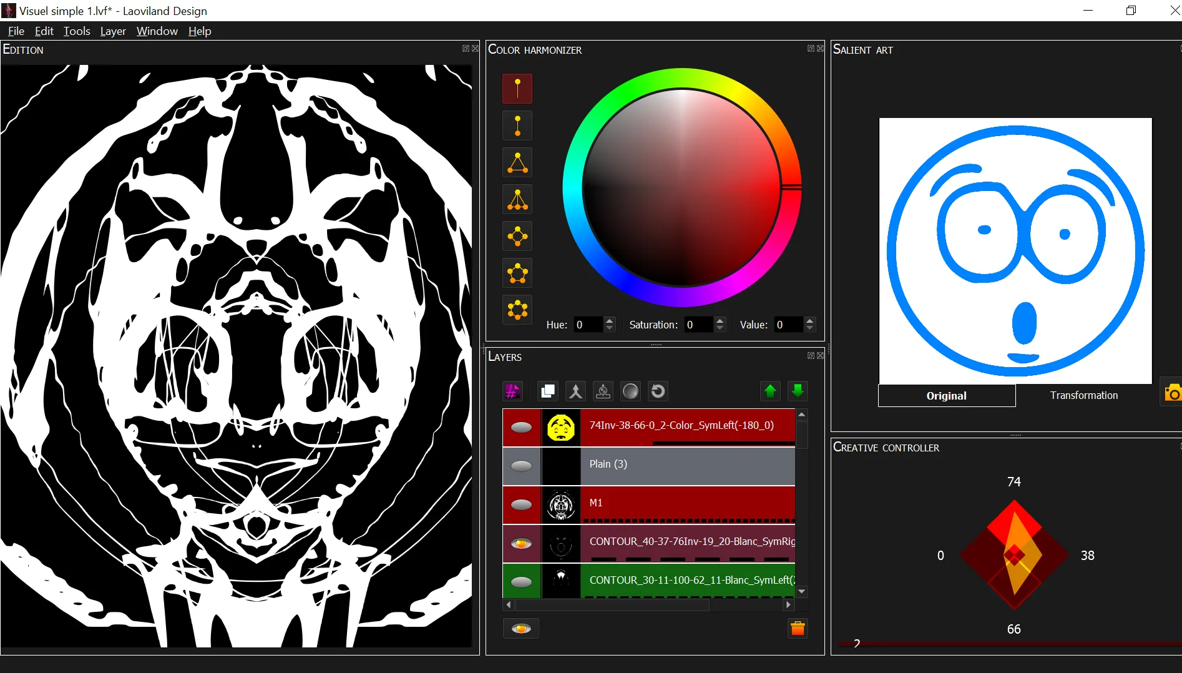Click the layer stamp icon in Layers toolbar
This screenshot has width=1182, height=673.
[603, 391]
